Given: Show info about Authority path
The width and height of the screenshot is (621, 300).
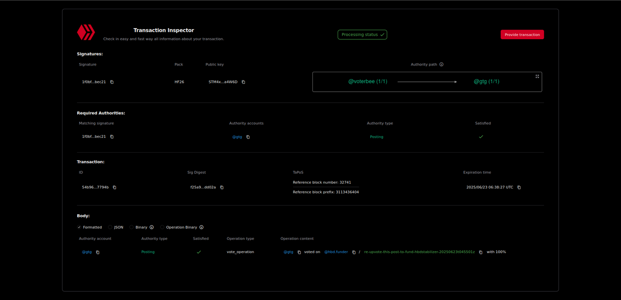Looking at the screenshot, I should click(441, 64).
